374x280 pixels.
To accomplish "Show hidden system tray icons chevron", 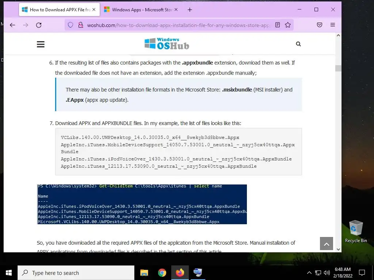I will point(309,273).
